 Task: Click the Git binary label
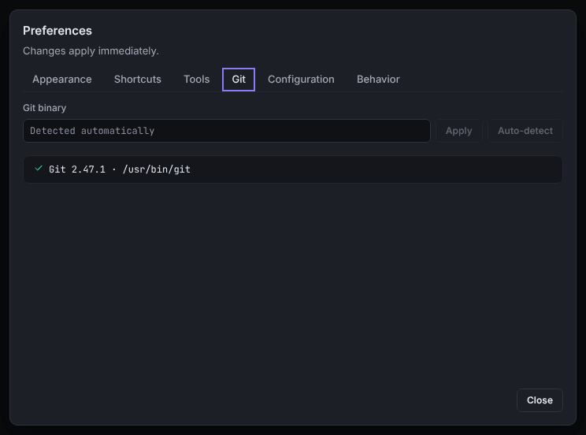pyautogui.click(x=44, y=108)
